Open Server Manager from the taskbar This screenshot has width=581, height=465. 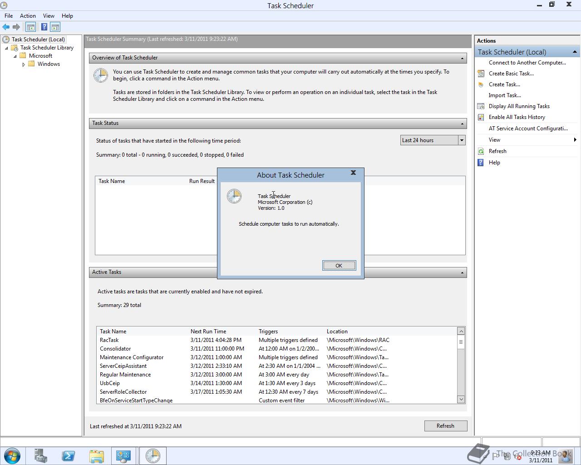41,456
